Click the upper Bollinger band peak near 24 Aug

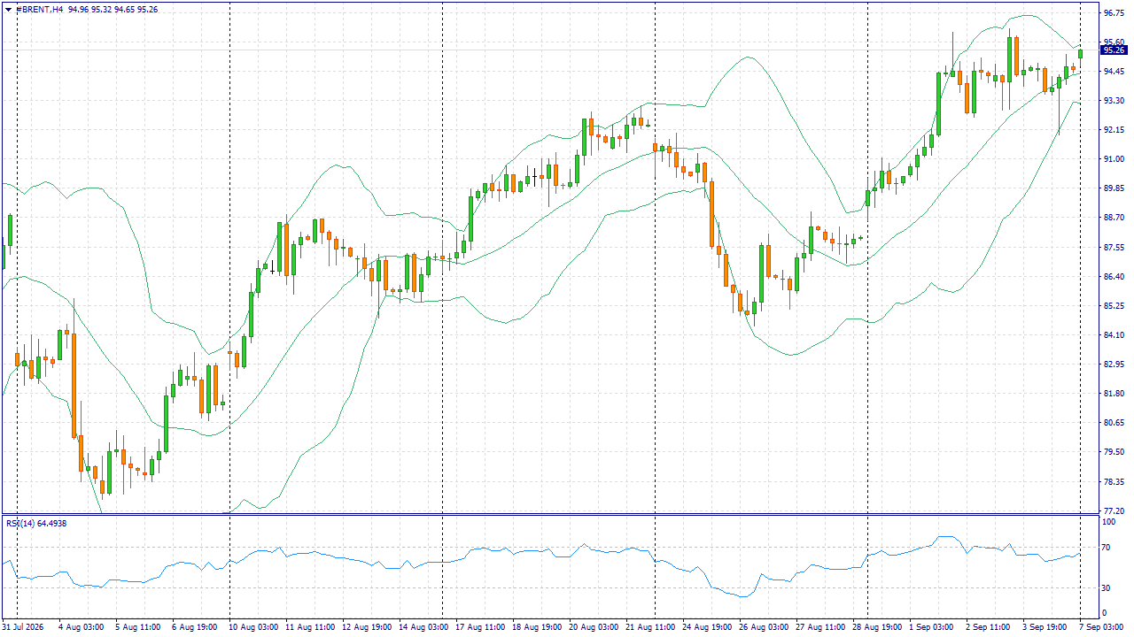click(x=747, y=58)
